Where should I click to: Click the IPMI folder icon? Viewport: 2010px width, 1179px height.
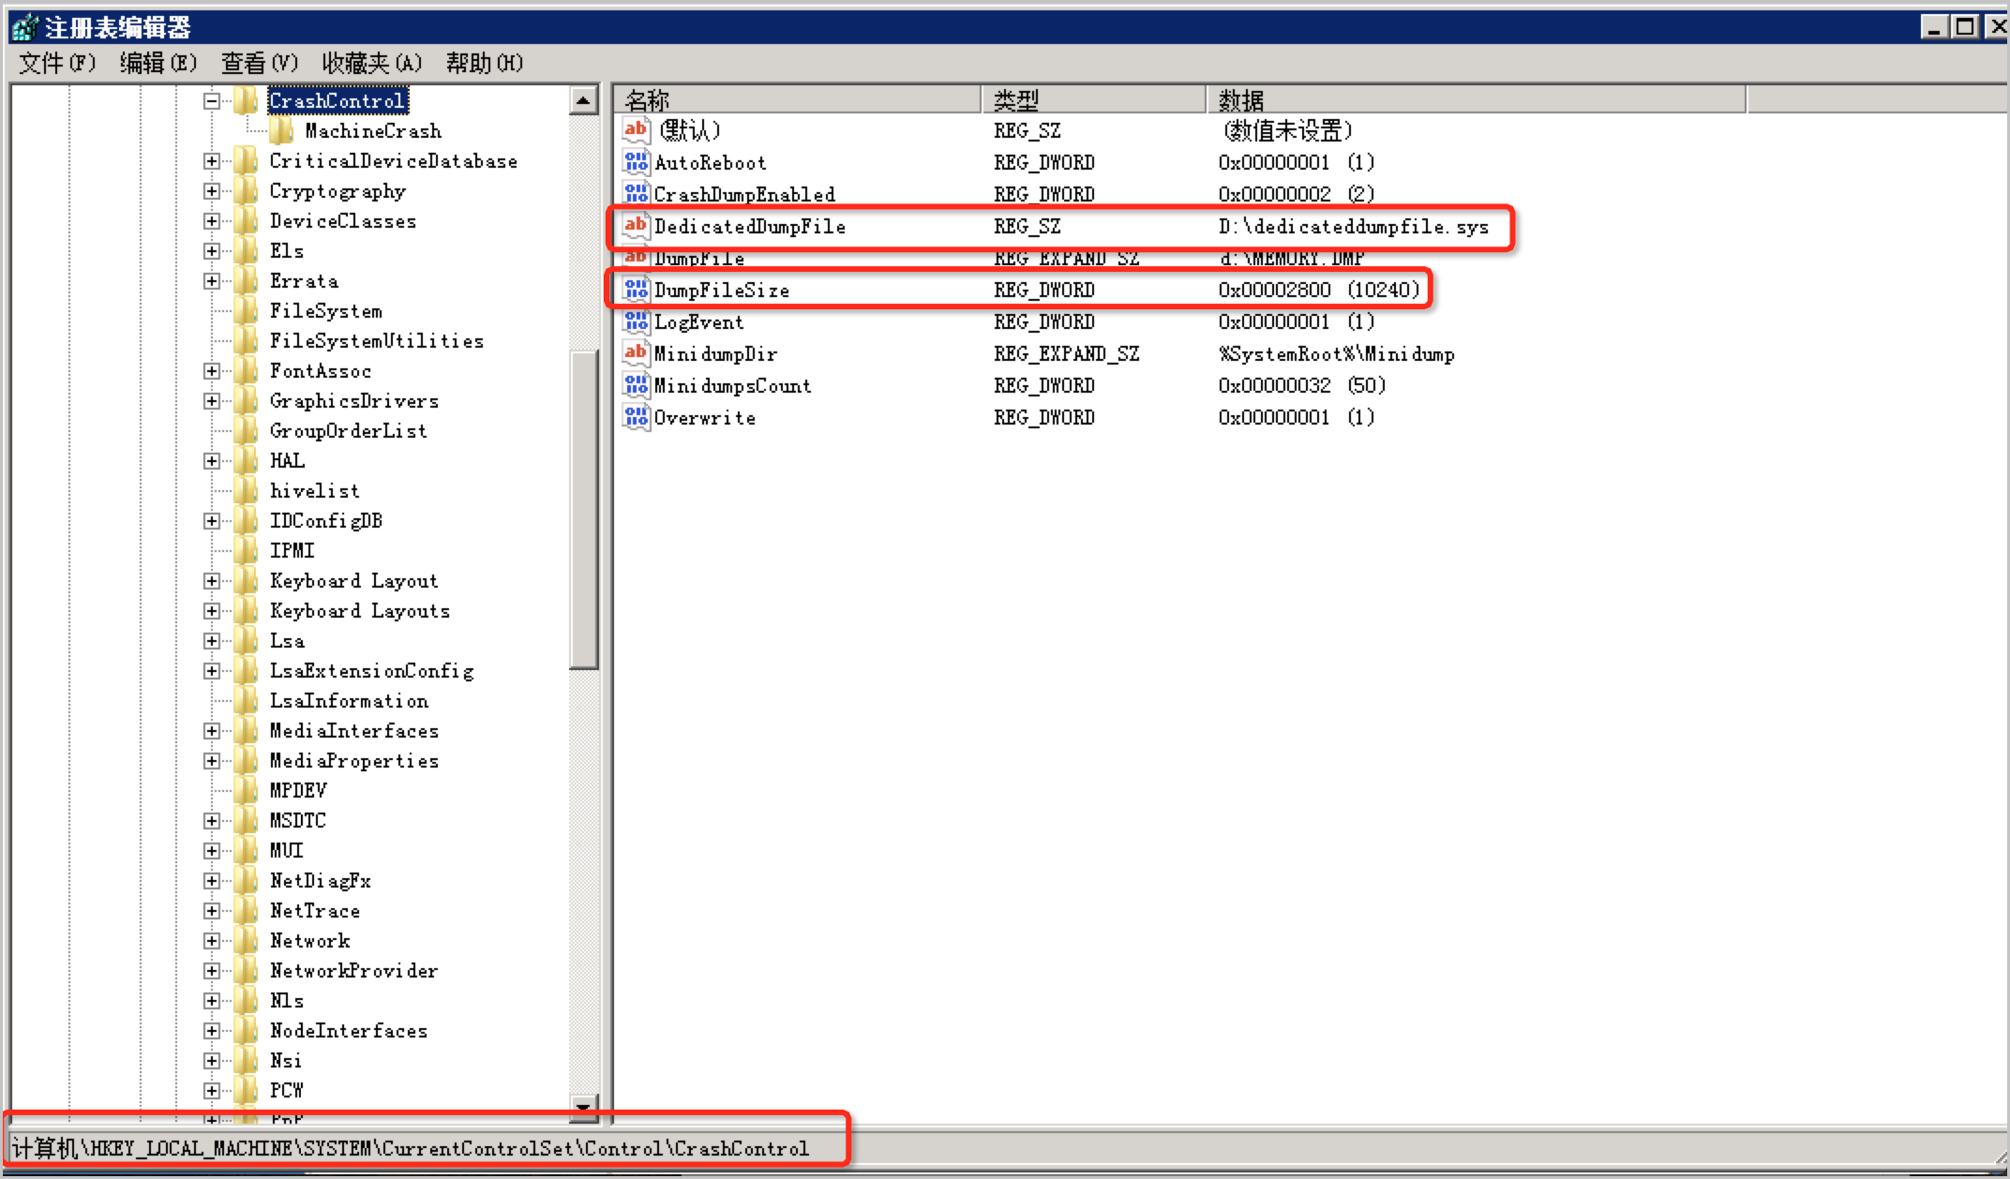247,550
